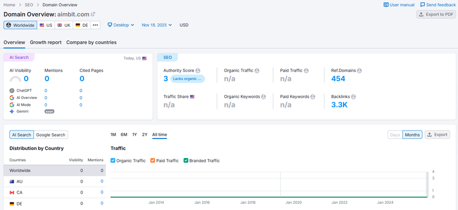Open the Ref.Domains value 454

pyautogui.click(x=338, y=78)
